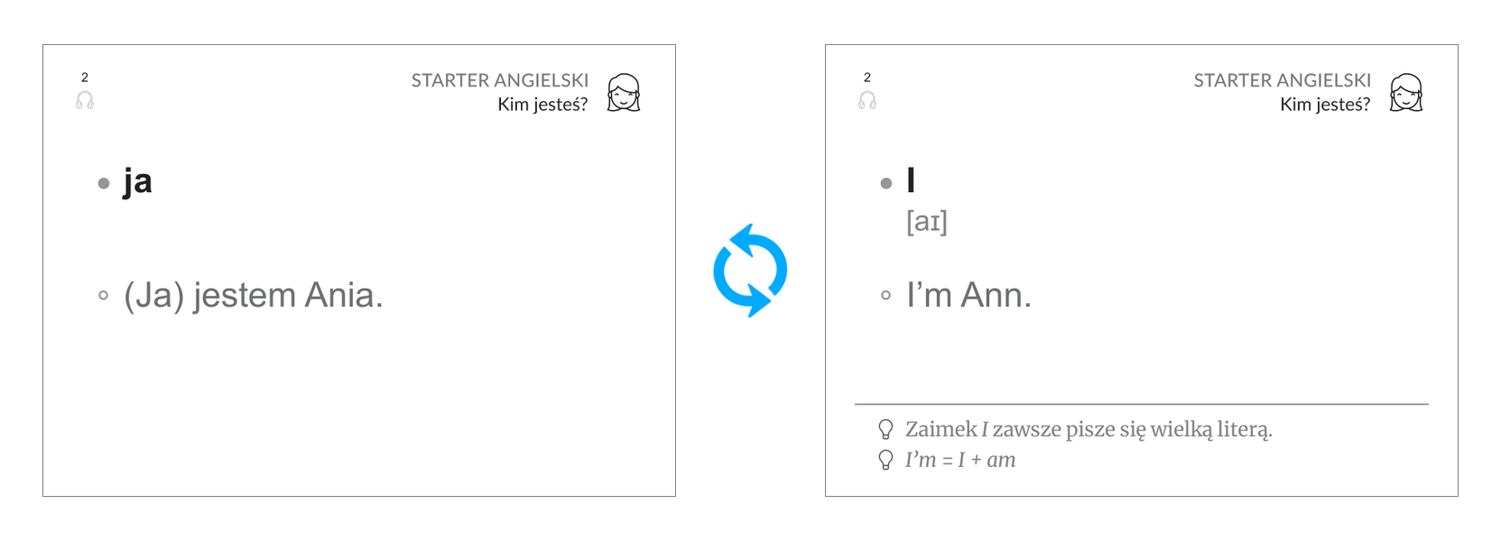Click hollow bullet before "I'm Ann."
Screen dimensions: 1501x541
coord(886,295)
